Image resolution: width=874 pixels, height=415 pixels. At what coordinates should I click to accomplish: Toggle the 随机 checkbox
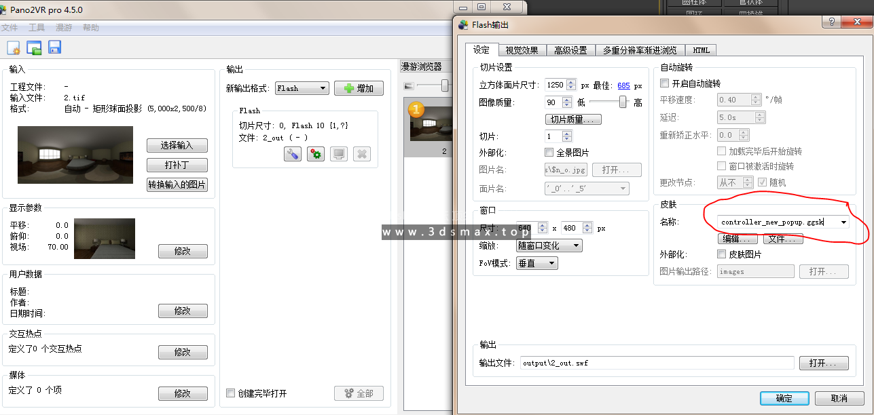pyautogui.click(x=763, y=182)
